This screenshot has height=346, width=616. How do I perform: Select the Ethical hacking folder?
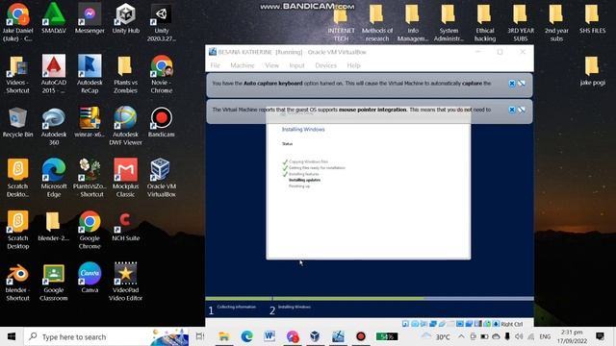pyautogui.click(x=485, y=23)
